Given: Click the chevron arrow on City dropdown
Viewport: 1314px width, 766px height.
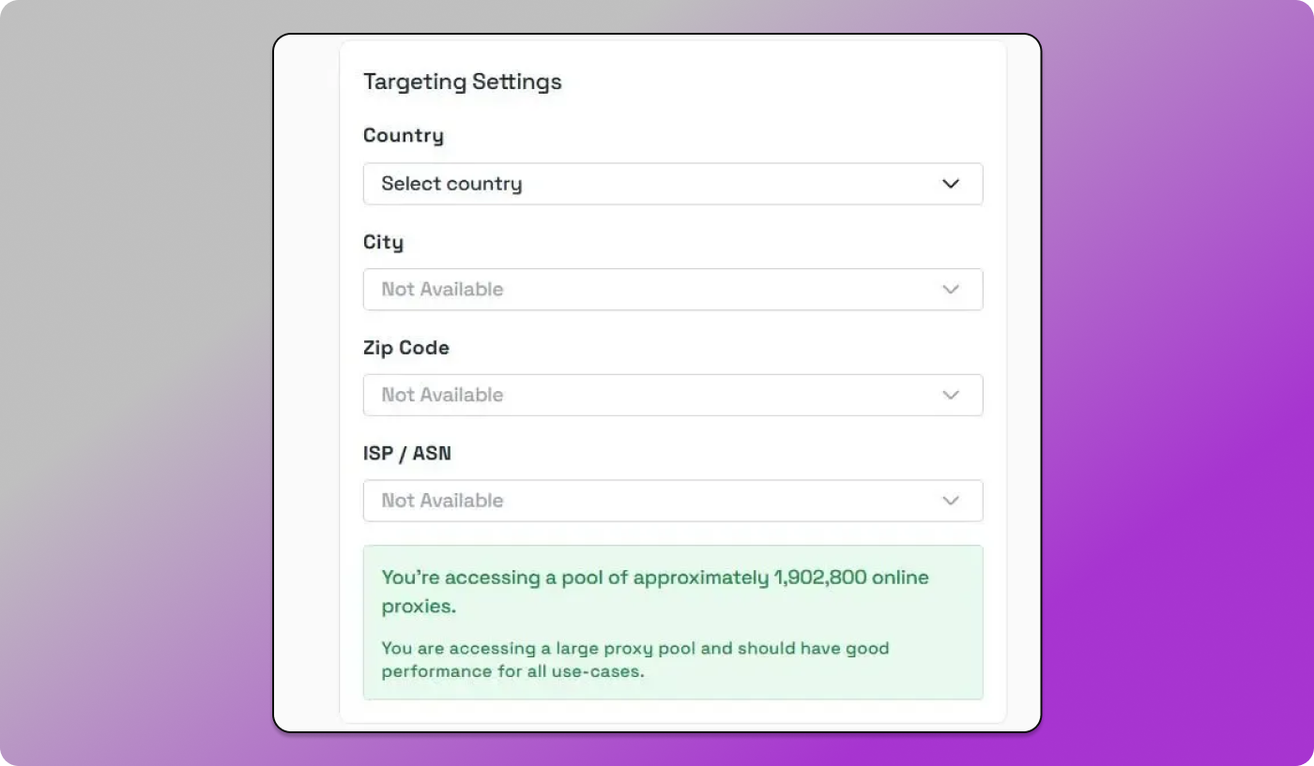Looking at the screenshot, I should pyautogui.click(x=951, y=290).
